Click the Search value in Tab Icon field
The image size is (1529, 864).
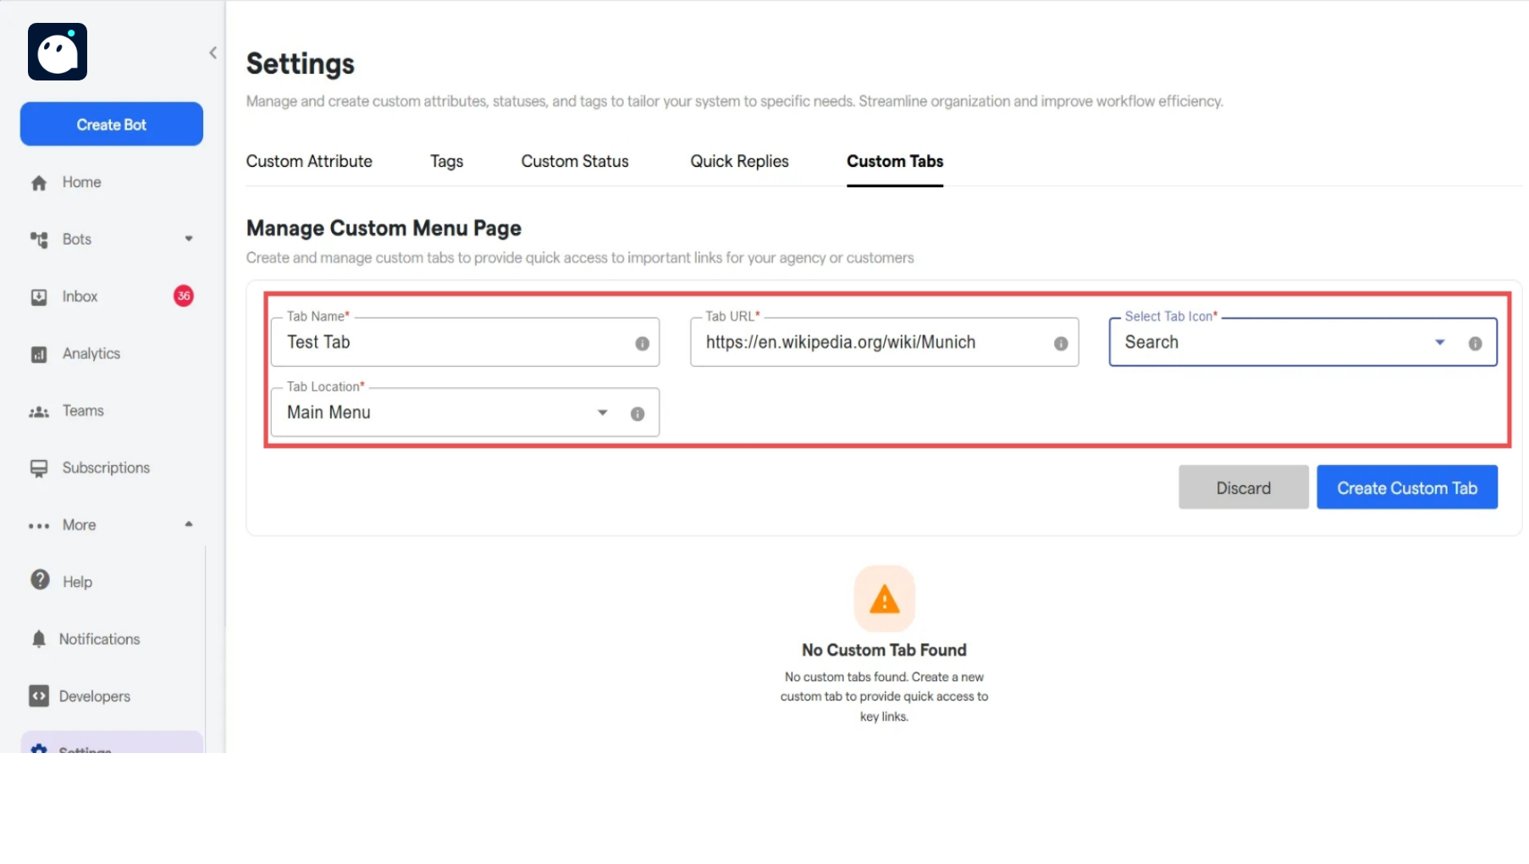(1151, 342)
